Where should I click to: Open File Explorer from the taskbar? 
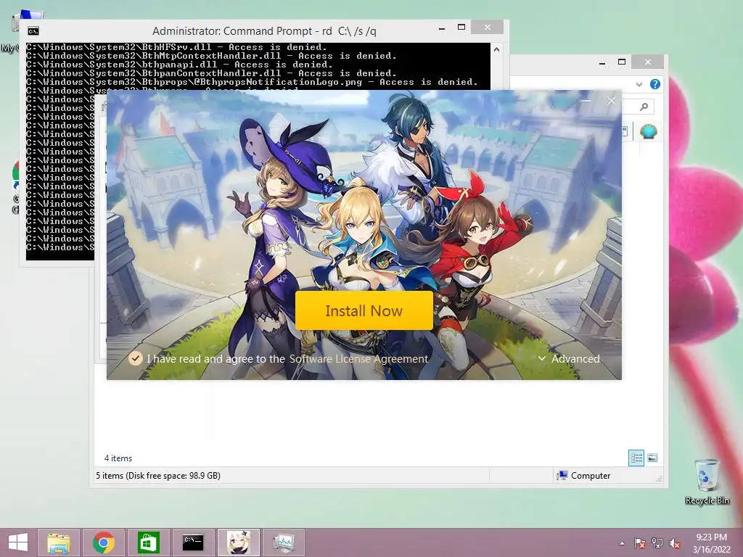pyautogui.click(x=59, y=542)
